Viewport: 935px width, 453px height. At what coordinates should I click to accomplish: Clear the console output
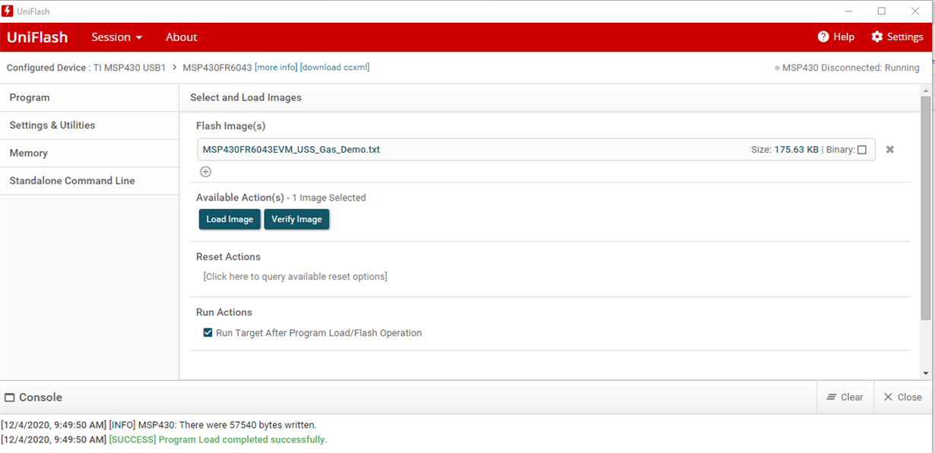pyautogui.click(x=845, y=398)
